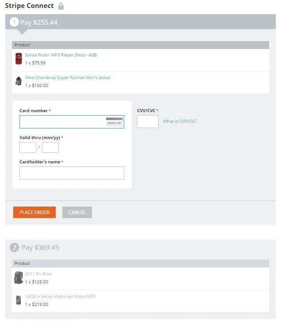Click the step 2 circle number badge
Screen dimensions: 282x324
[15, 248]
